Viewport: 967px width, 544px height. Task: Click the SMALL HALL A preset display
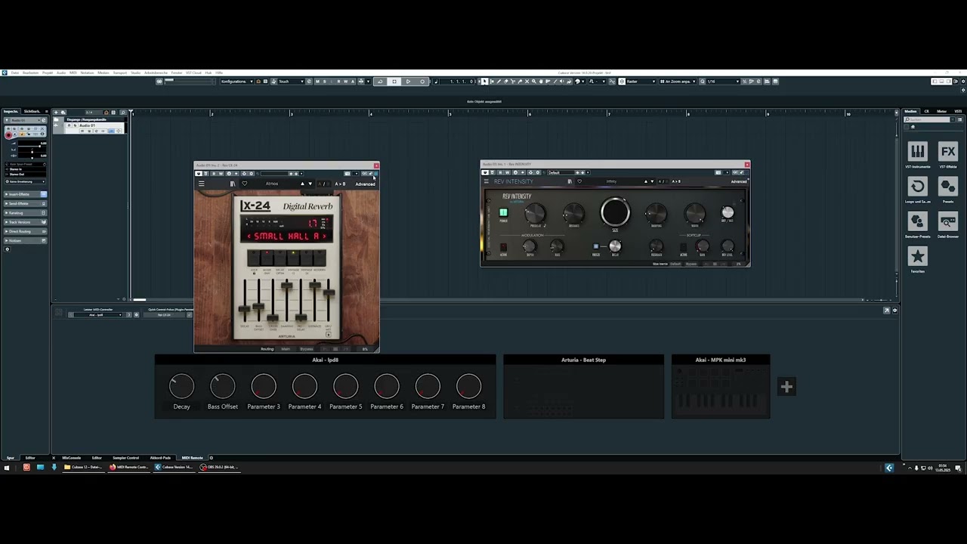tap(287, 236)
